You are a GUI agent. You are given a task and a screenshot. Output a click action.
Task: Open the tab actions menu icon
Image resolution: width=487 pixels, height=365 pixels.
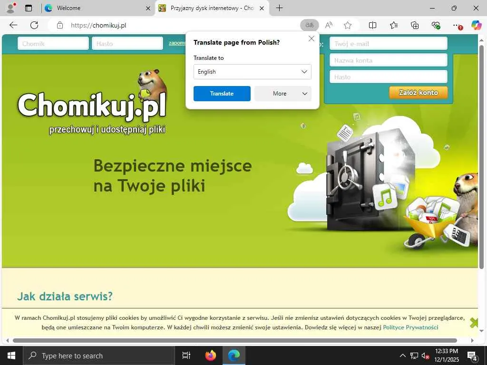point(29,8)
